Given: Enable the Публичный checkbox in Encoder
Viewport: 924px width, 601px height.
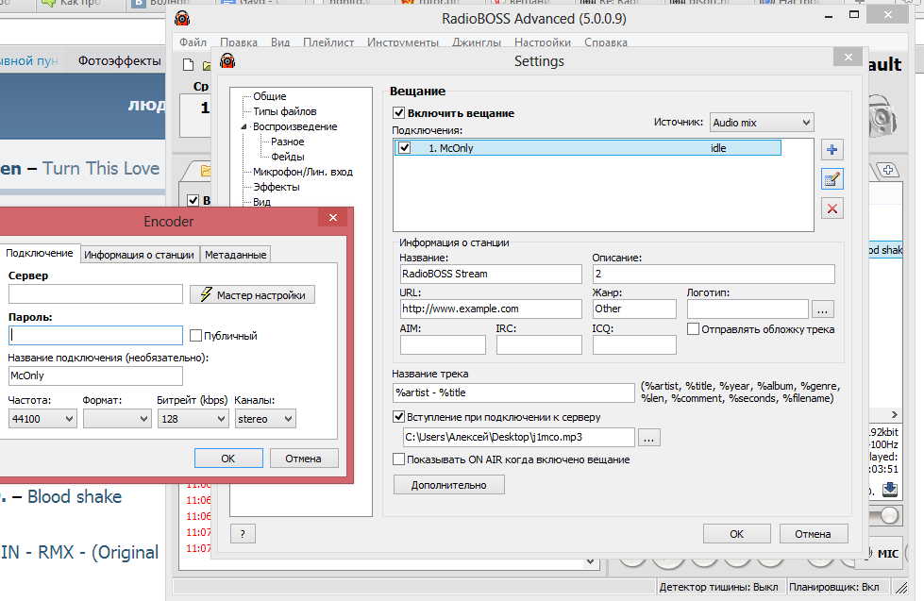Looking at the screenshot, I should [195, 336].
